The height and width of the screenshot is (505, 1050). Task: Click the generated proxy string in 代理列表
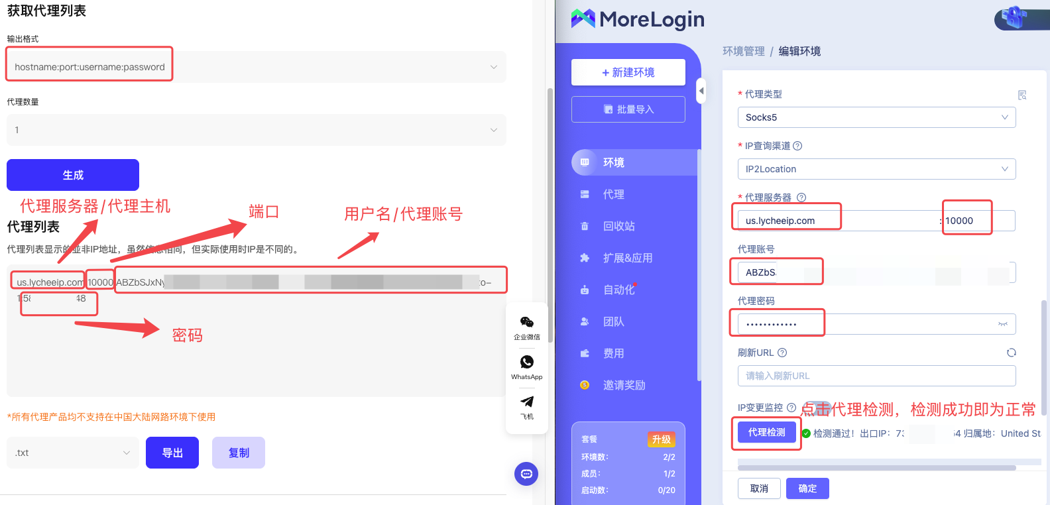(255, 290)
